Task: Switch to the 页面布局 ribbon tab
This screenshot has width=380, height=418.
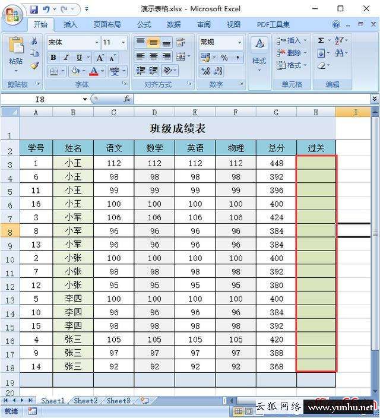Action: [107, 25]
